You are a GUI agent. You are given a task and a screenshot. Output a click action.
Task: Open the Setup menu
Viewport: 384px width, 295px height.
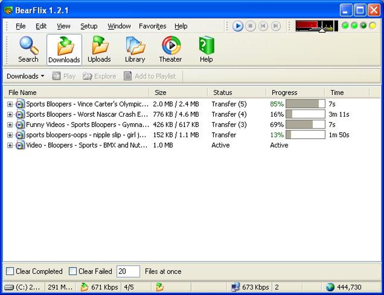coord(89,26)
